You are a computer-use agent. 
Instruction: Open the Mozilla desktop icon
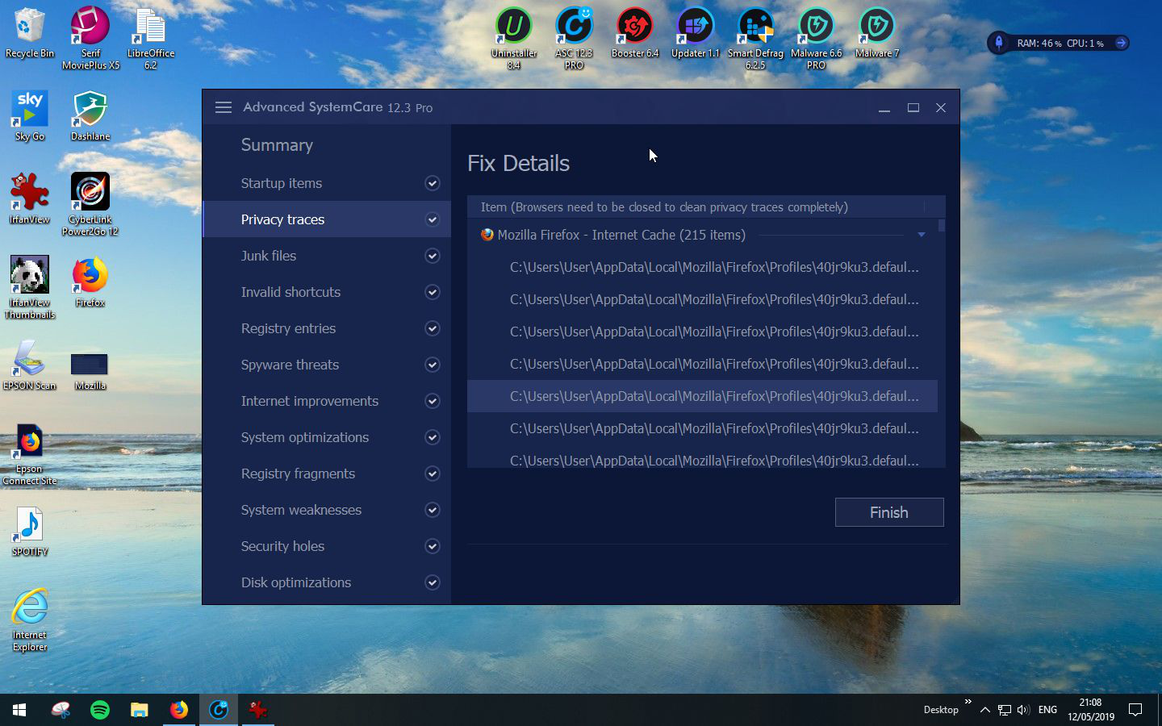coord(90,370)
